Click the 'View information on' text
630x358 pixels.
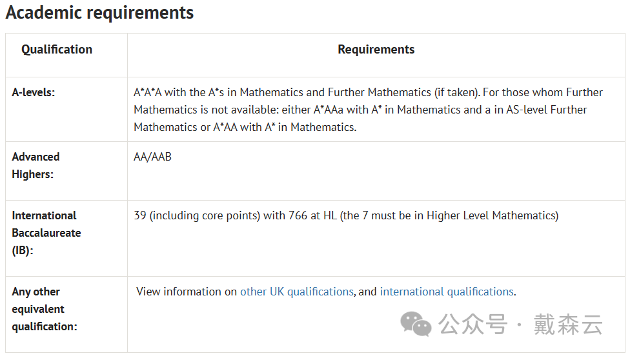(187, 292)
